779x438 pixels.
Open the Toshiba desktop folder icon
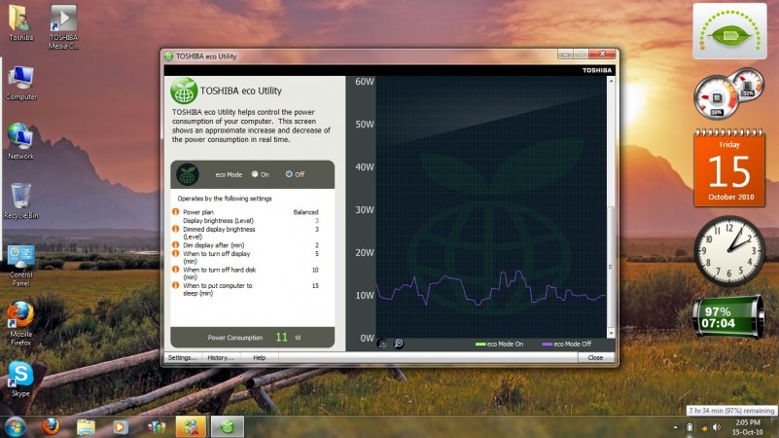point(20,22)
